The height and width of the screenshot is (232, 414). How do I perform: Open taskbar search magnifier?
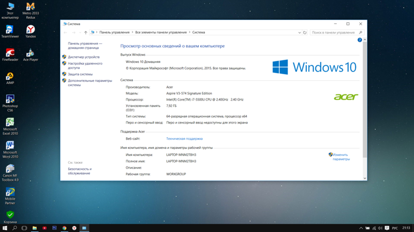pos(14,228)
